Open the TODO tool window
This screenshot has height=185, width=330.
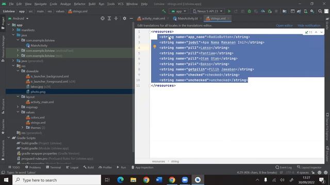pos(14,168)
